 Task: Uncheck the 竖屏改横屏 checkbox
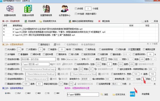tap(129, 49)
